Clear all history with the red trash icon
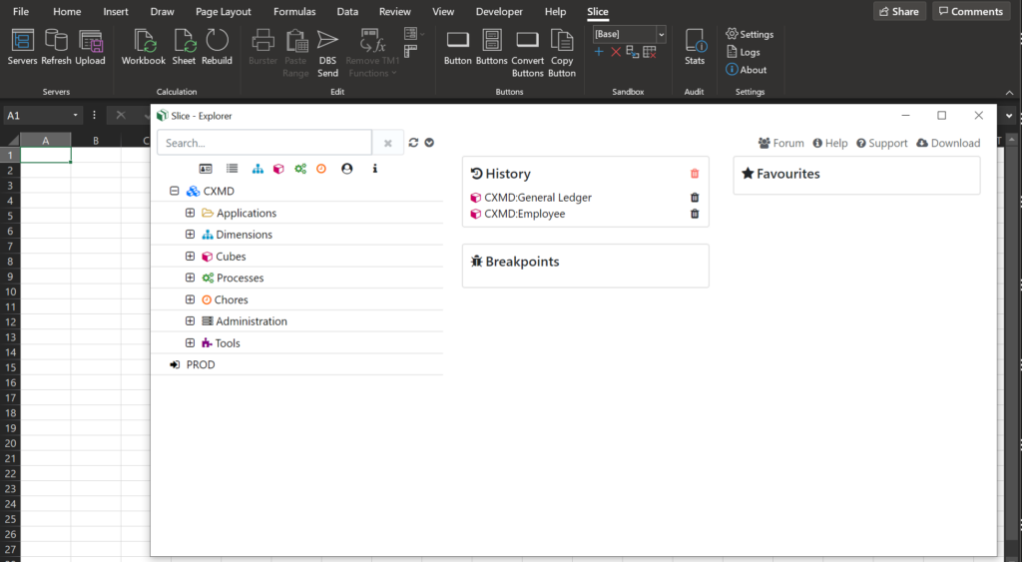1022x562 pixels. 695,174
